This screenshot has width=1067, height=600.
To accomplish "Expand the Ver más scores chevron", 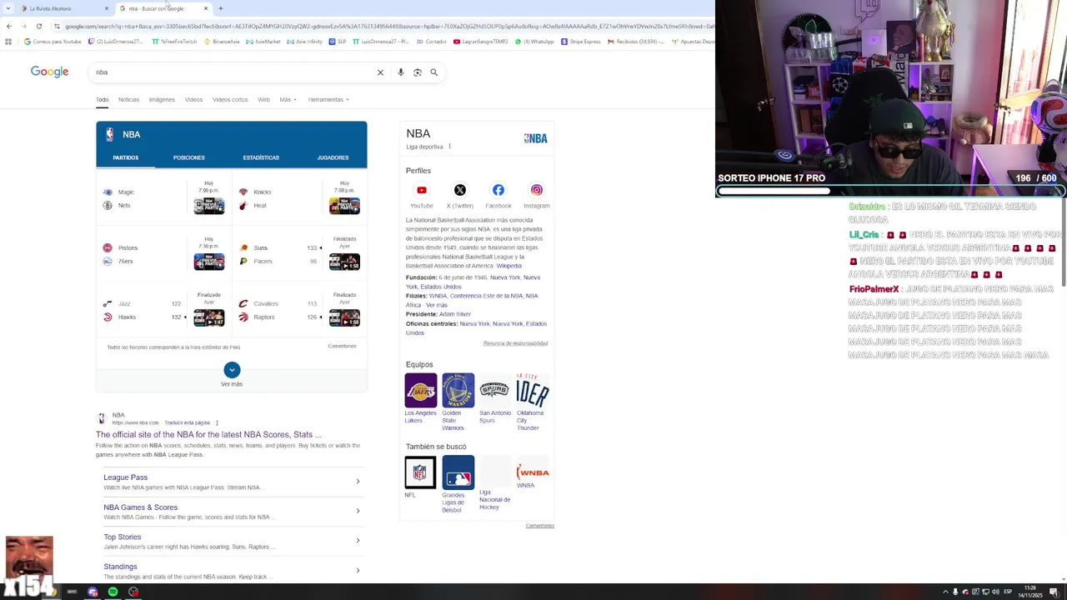I will 232,370.
